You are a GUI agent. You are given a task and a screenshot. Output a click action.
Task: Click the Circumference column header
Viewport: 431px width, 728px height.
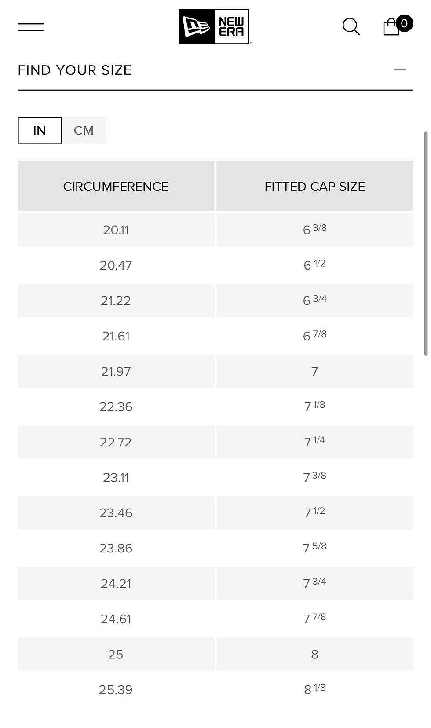[x=116, y=187]
